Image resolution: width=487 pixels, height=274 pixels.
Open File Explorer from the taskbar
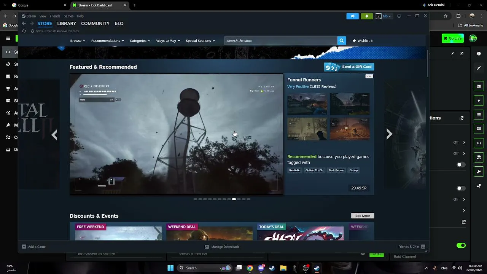point(283,268)
